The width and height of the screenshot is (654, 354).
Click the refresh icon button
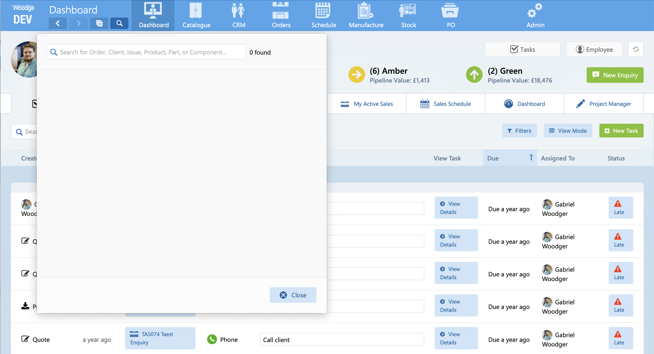[636, 49]
